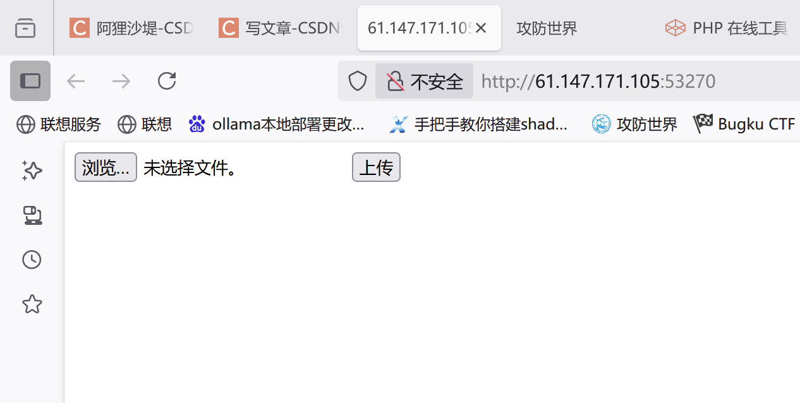Go back to the previous page

[76, 81]
